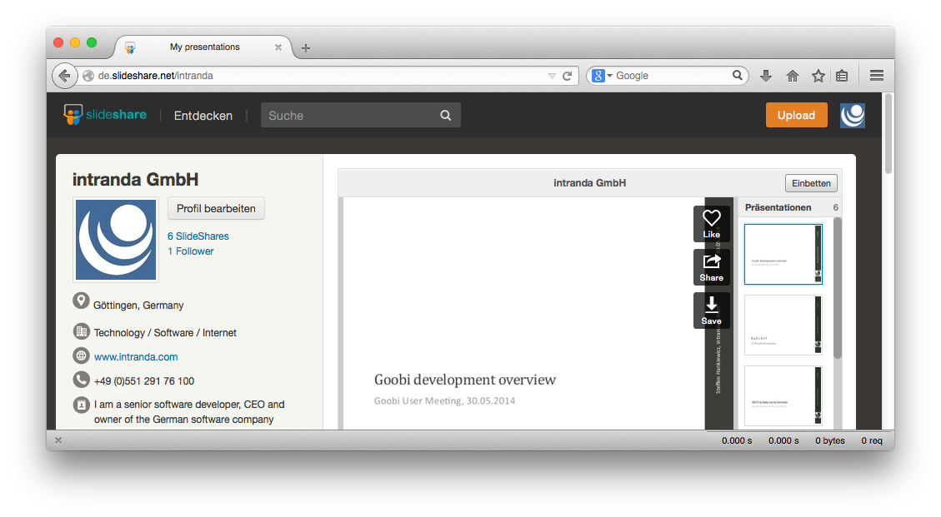
Task: Click the about person icon
Action: click(x=81, y=405)
